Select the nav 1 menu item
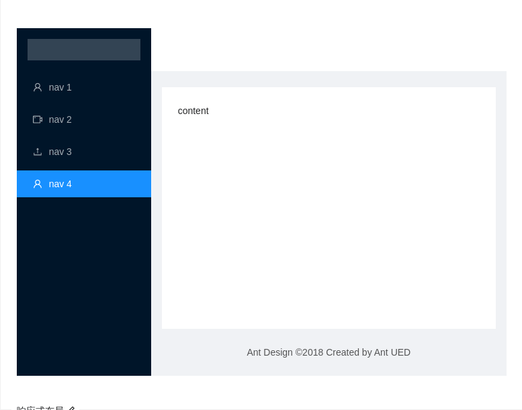The image size is (522, 410). [84, 87]
